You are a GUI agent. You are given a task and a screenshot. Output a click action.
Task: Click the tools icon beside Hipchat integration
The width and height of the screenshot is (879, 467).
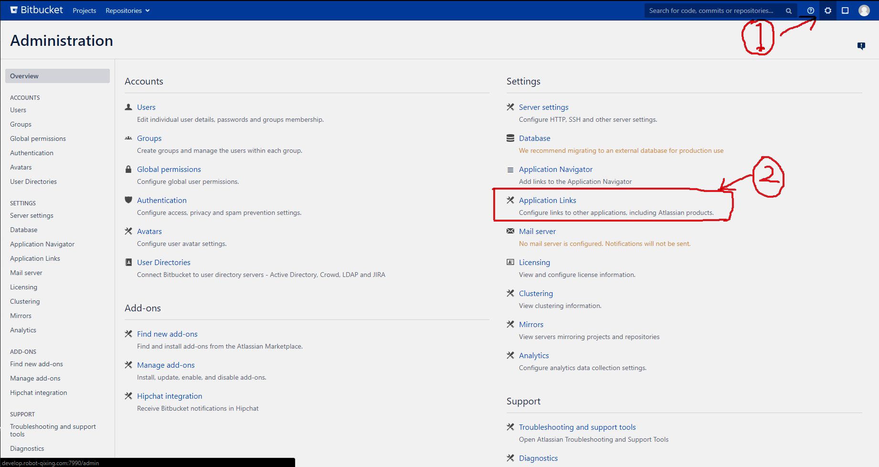tap(128, 396)
